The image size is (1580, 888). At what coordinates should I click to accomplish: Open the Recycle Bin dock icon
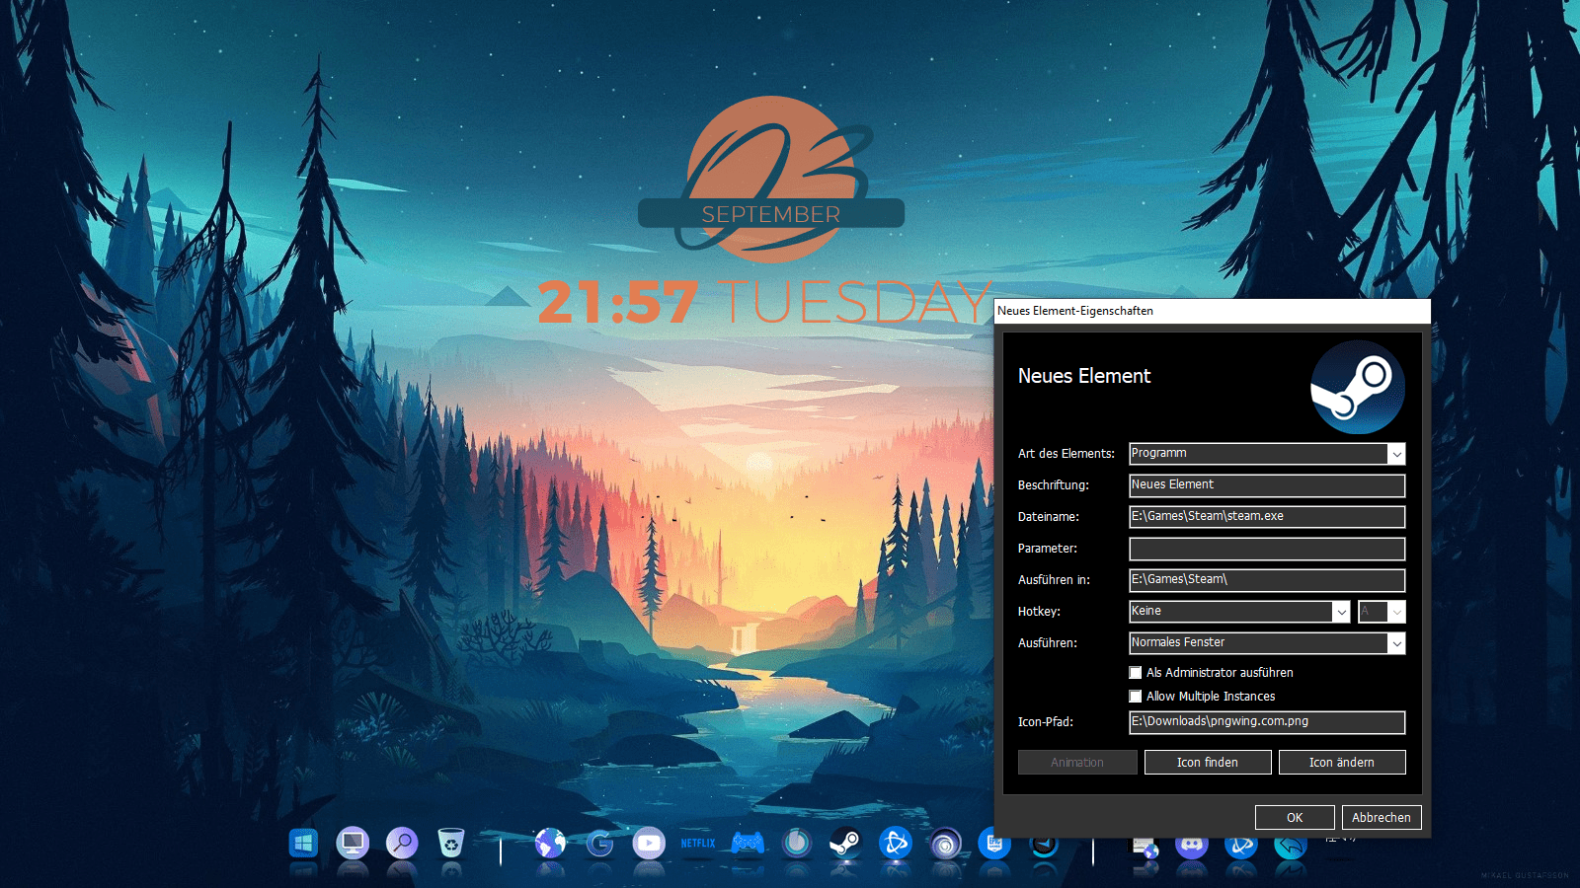tap(450, 843)
